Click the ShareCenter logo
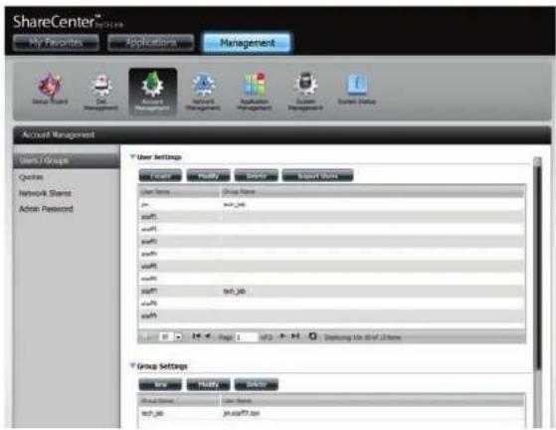556x430 pixels. coord(68,22)
